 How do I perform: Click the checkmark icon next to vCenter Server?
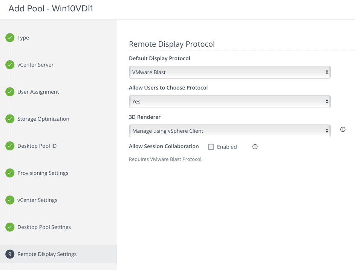(x=10, y=65)
